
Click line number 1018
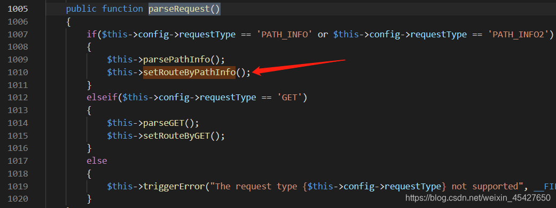18,174
